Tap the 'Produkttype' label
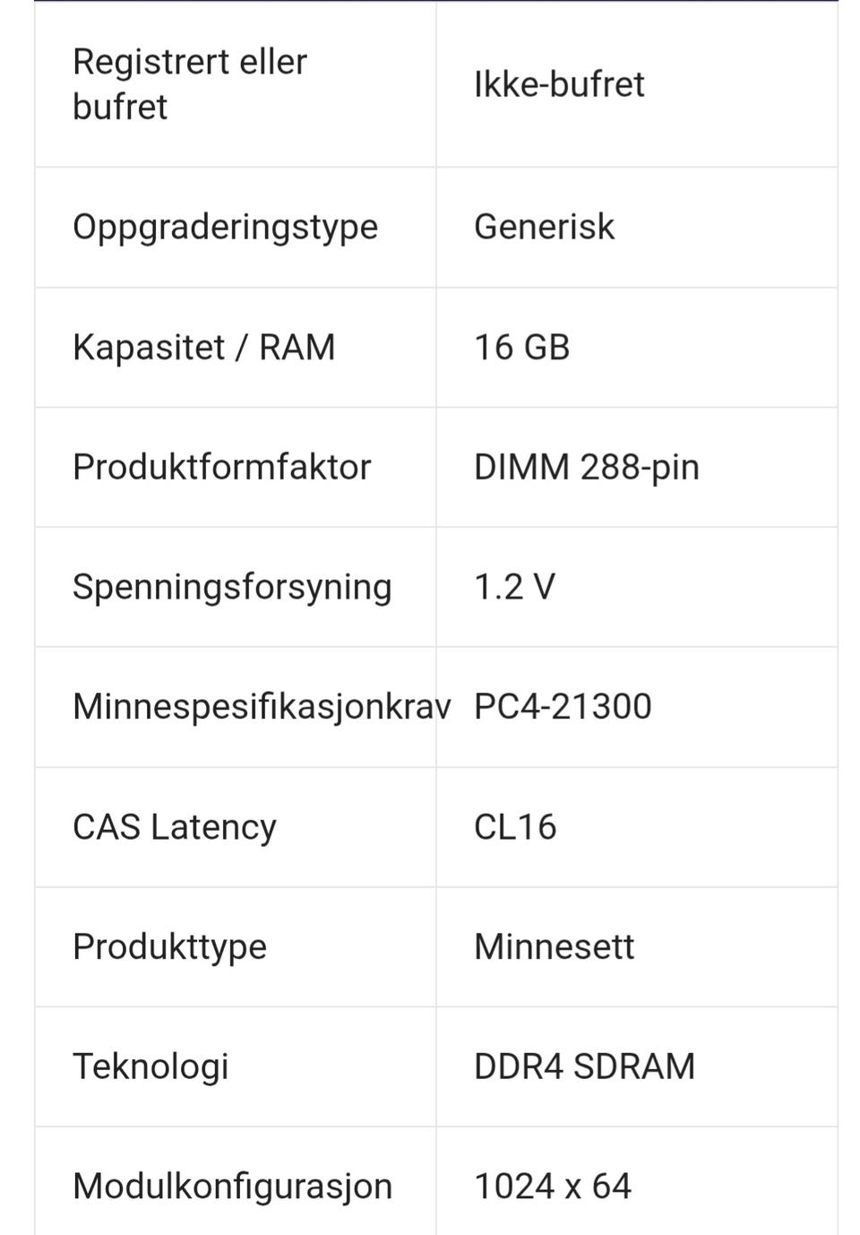 (x=169, y=947)
